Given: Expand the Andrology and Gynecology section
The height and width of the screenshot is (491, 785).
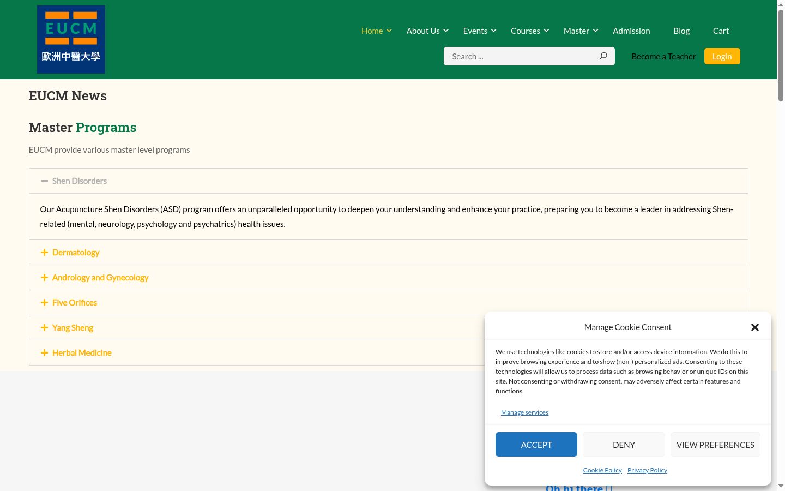Looking at the screenshot, I should click(388, 278).
